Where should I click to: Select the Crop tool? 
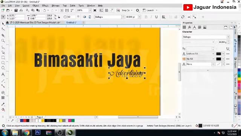[3, 35]
